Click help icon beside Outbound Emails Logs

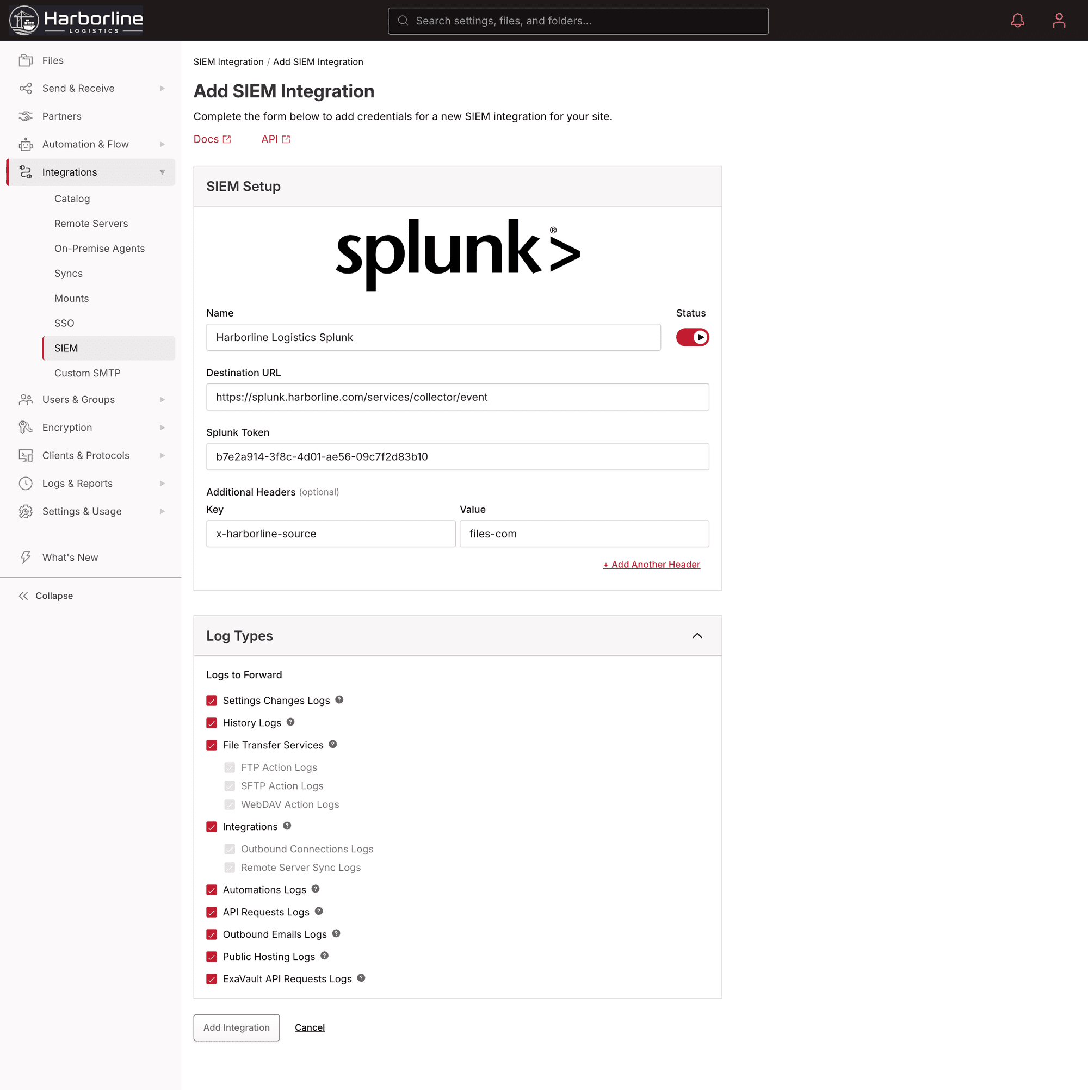click(x=336, y=933)
